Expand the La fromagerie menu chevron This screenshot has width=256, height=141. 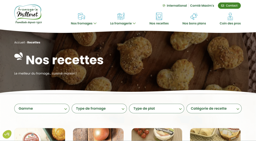click(x=134, y=23)
